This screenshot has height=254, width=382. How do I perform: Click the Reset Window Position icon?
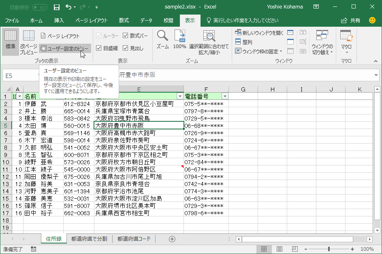pos(303,51)
